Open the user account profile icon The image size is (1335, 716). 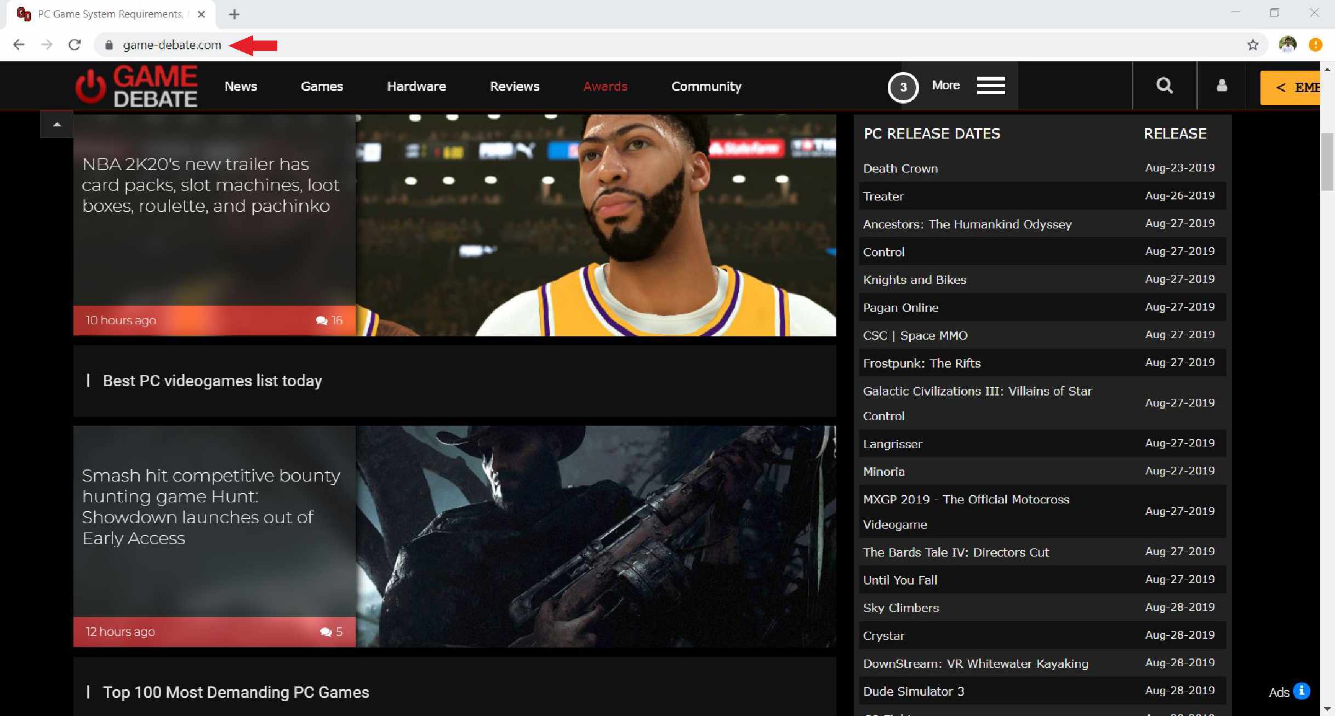click(x=1222, y=85)
